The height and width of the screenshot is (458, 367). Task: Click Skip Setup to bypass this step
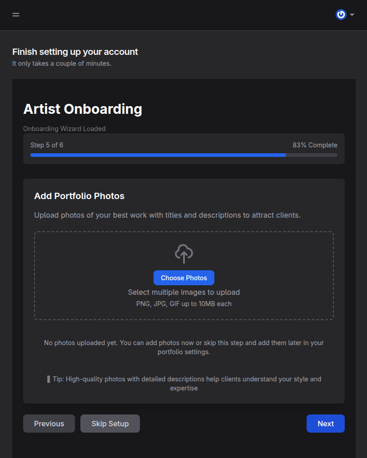pyautogui.click(x=110, y=423)
